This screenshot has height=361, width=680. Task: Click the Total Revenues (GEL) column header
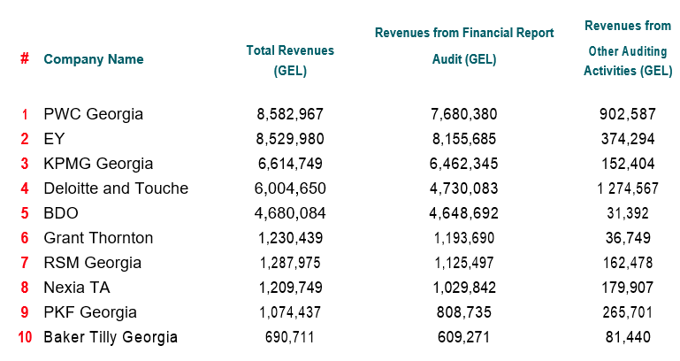(290, 61)
